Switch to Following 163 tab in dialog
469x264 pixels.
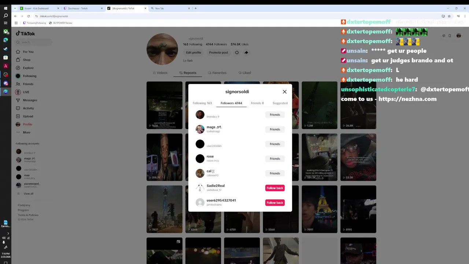(x=202, y=103)
